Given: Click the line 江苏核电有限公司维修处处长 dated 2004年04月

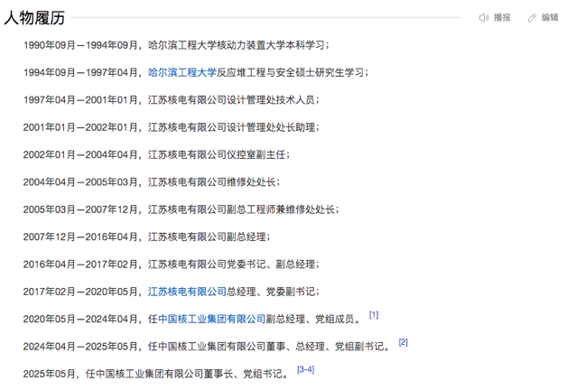Looking at the screenshot, I should coord(152,182).
